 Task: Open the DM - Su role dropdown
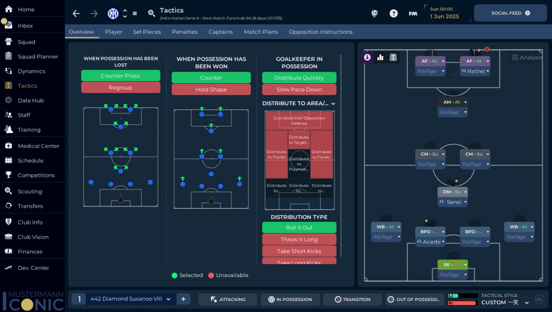click(453, 192)
